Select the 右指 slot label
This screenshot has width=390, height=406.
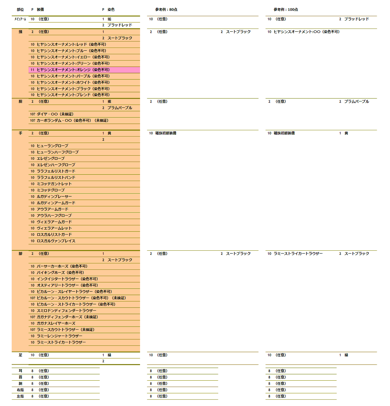(20, 390)
